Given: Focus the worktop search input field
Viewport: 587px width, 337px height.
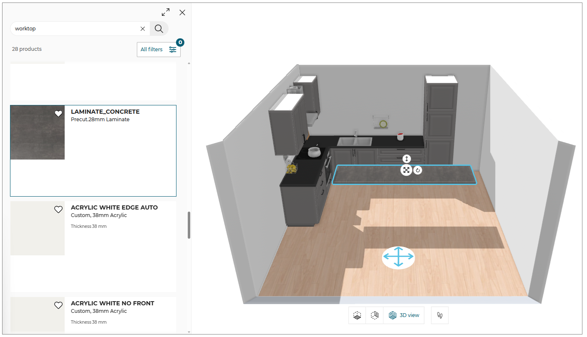Looking at the screenshot, I should 75,29.
